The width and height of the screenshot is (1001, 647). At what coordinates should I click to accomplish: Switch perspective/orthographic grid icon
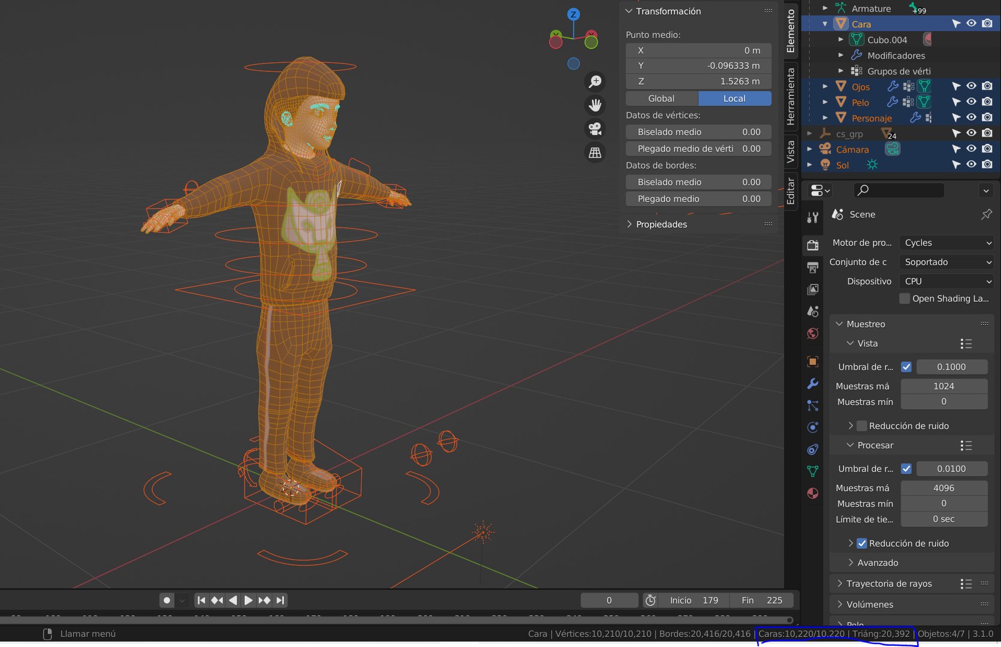click(595, 153)
